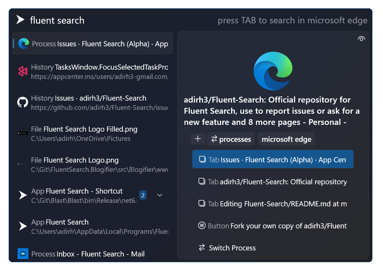
Task: Click the Mail icon on Inbox process row
Action: click(23, 254)
